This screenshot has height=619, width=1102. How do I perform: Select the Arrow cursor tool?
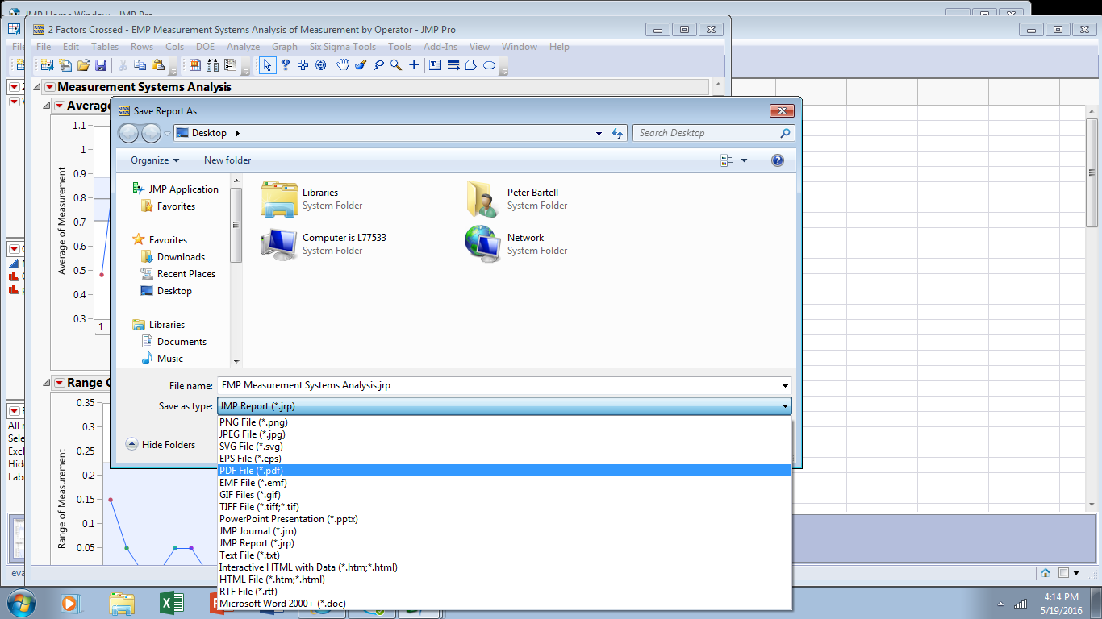click(268, 65)
